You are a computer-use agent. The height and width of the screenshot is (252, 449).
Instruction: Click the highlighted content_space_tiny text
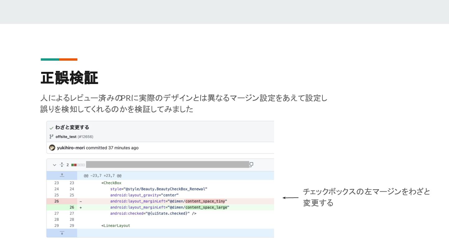point(206,201)
